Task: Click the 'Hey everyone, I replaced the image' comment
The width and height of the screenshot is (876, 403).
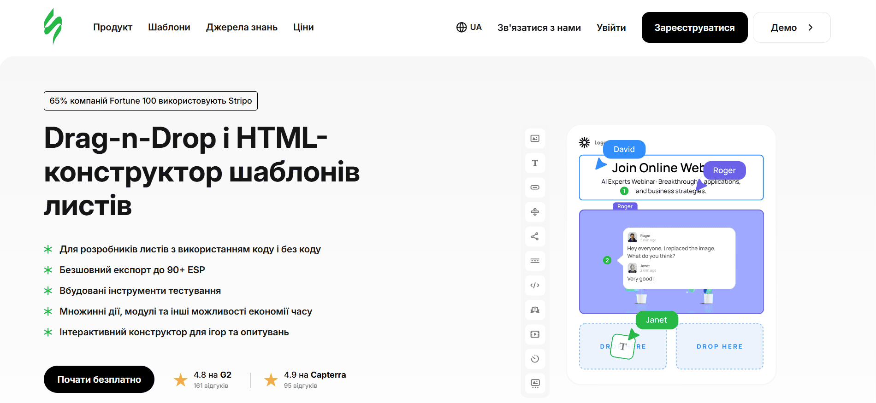Action: point(671,252)
